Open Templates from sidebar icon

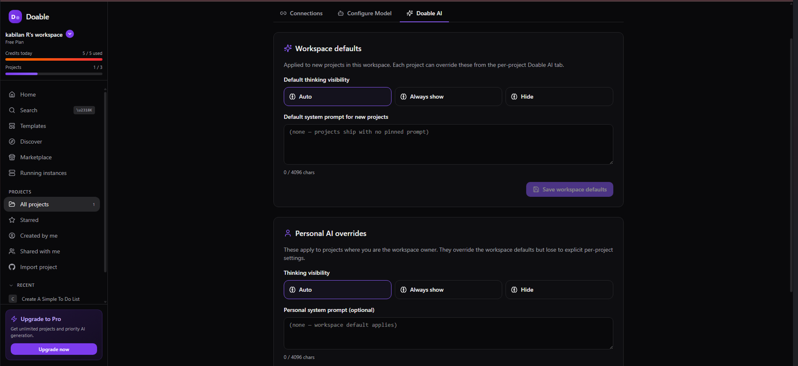point(12,126)
